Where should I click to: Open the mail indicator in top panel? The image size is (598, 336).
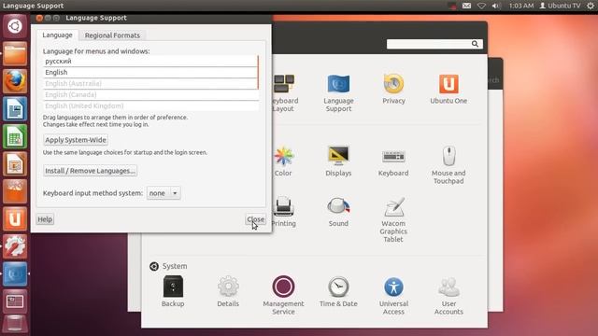point(466,6)
